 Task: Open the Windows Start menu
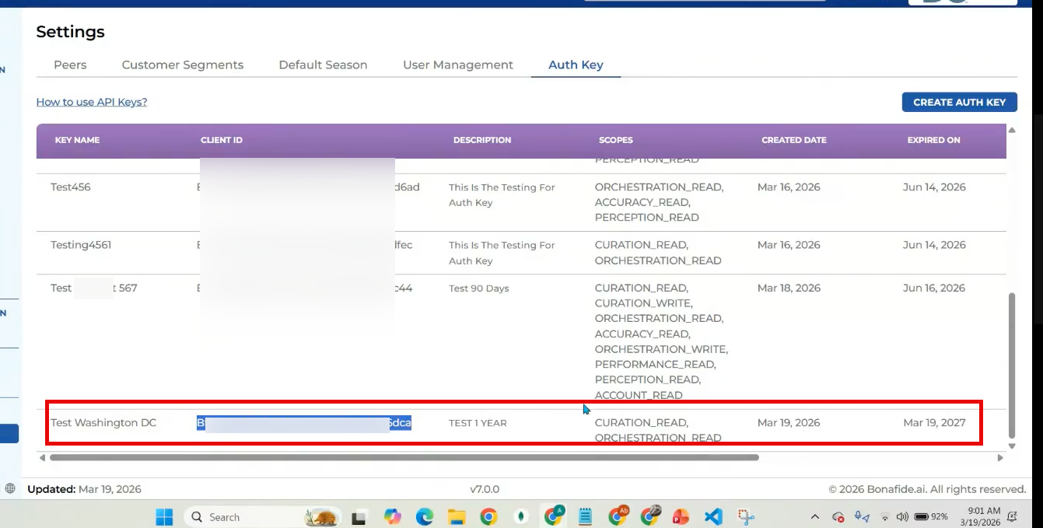tap(164, 517)
